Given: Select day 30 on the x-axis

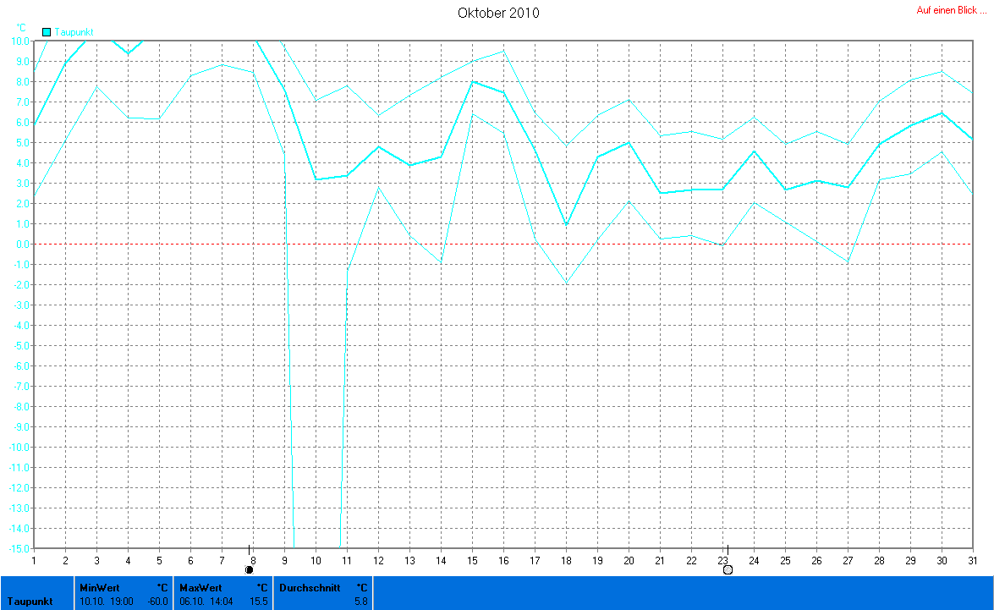Looking at the screenshot, I should (x=942, y=561).
